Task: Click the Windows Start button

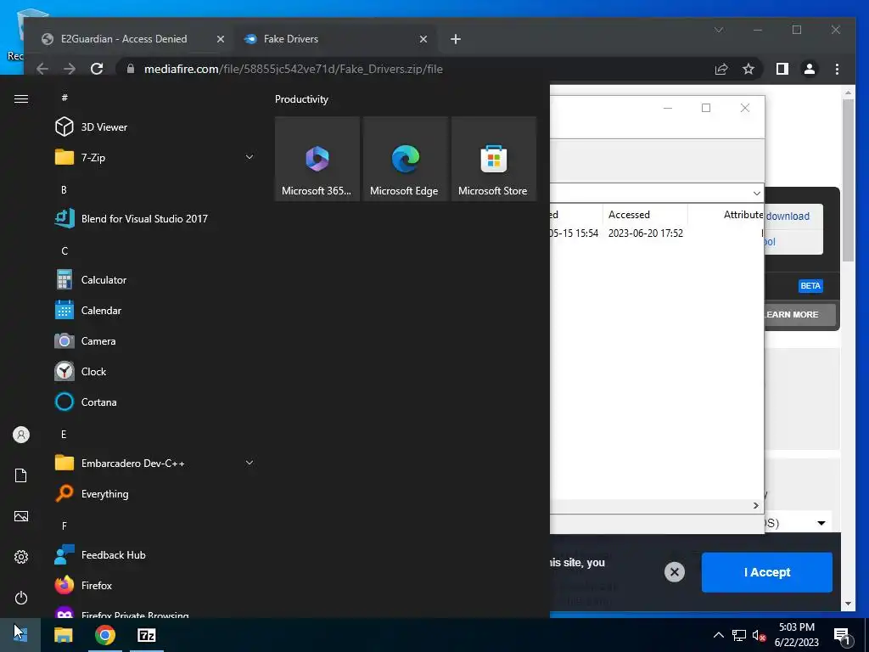Action: pos(20,635)
